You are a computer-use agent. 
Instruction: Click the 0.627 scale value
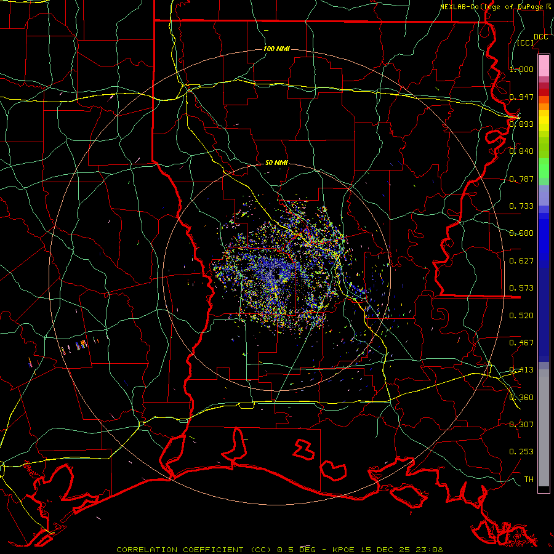pyautogui.click(x=521, y=261)
